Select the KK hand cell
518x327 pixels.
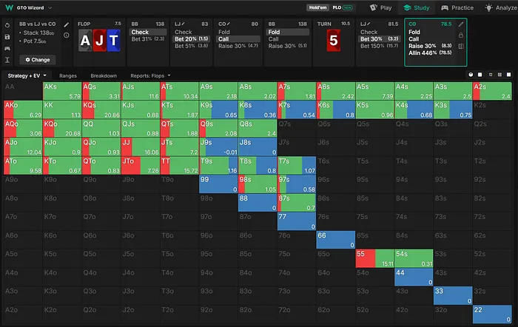62,109
